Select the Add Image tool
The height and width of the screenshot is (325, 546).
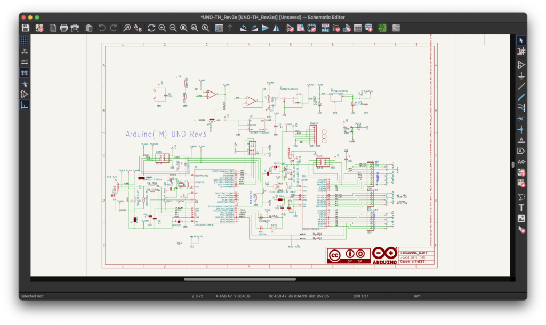click(521, 219)
